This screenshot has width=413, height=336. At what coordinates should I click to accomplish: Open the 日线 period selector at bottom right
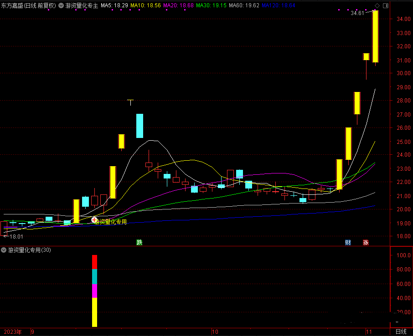tap(401, 331)
